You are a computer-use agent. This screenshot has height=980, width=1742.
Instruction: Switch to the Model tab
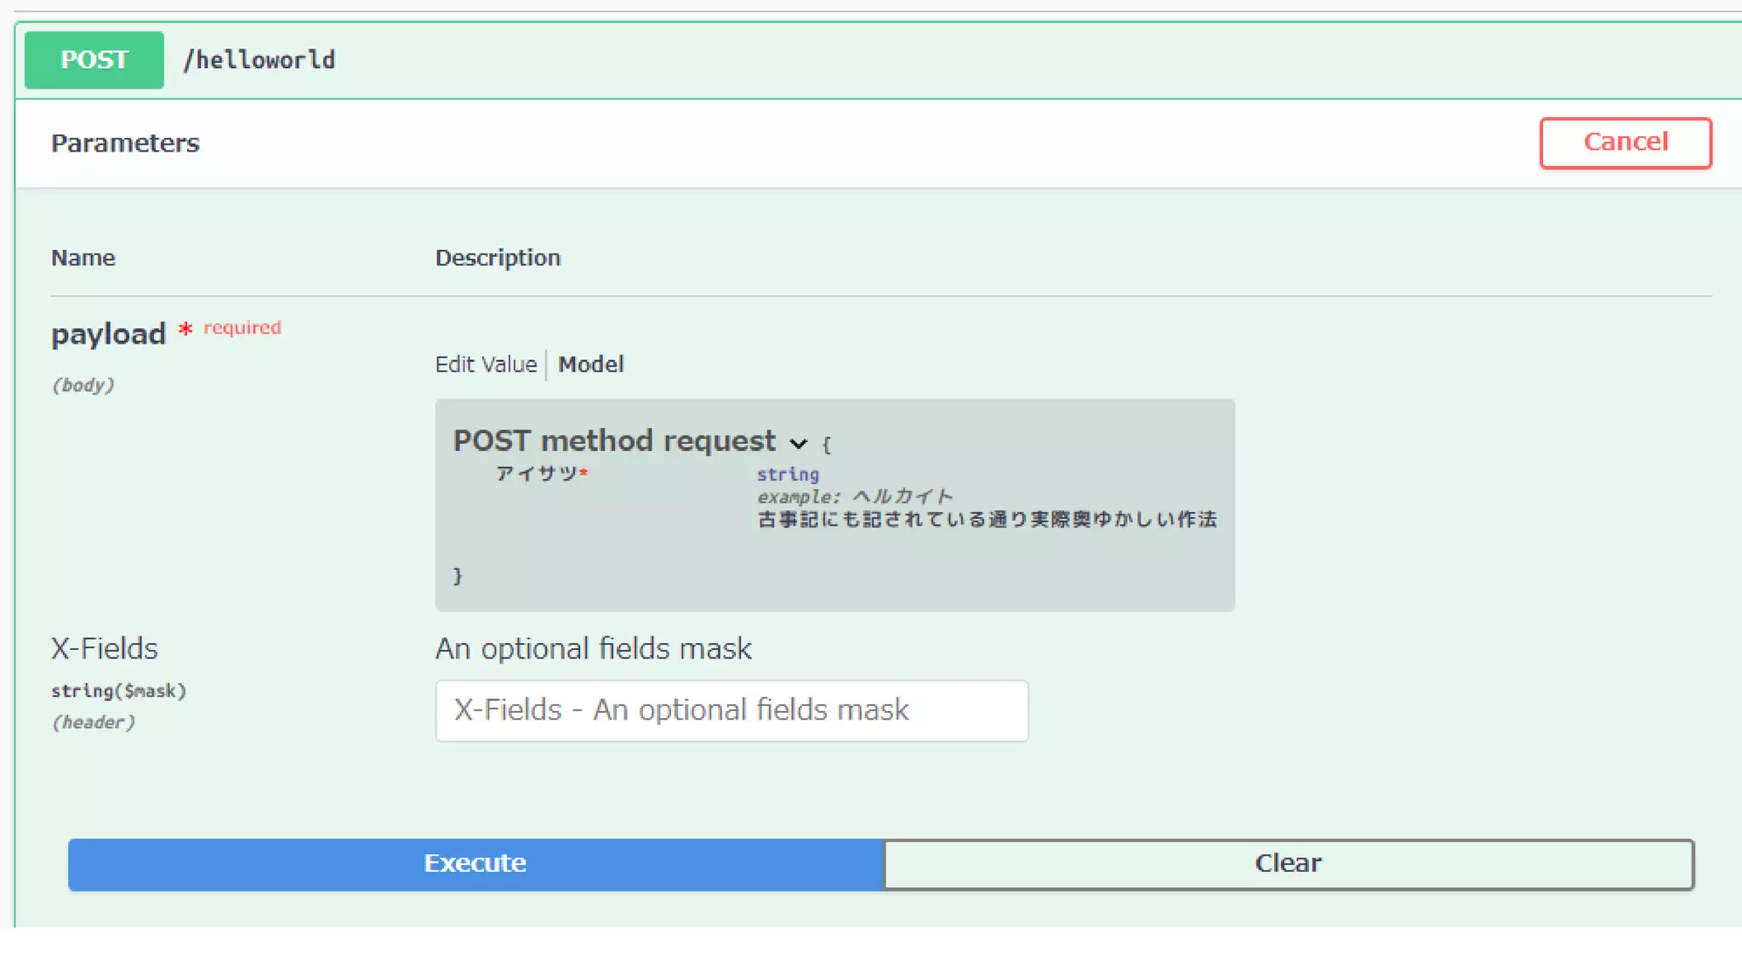590,364
